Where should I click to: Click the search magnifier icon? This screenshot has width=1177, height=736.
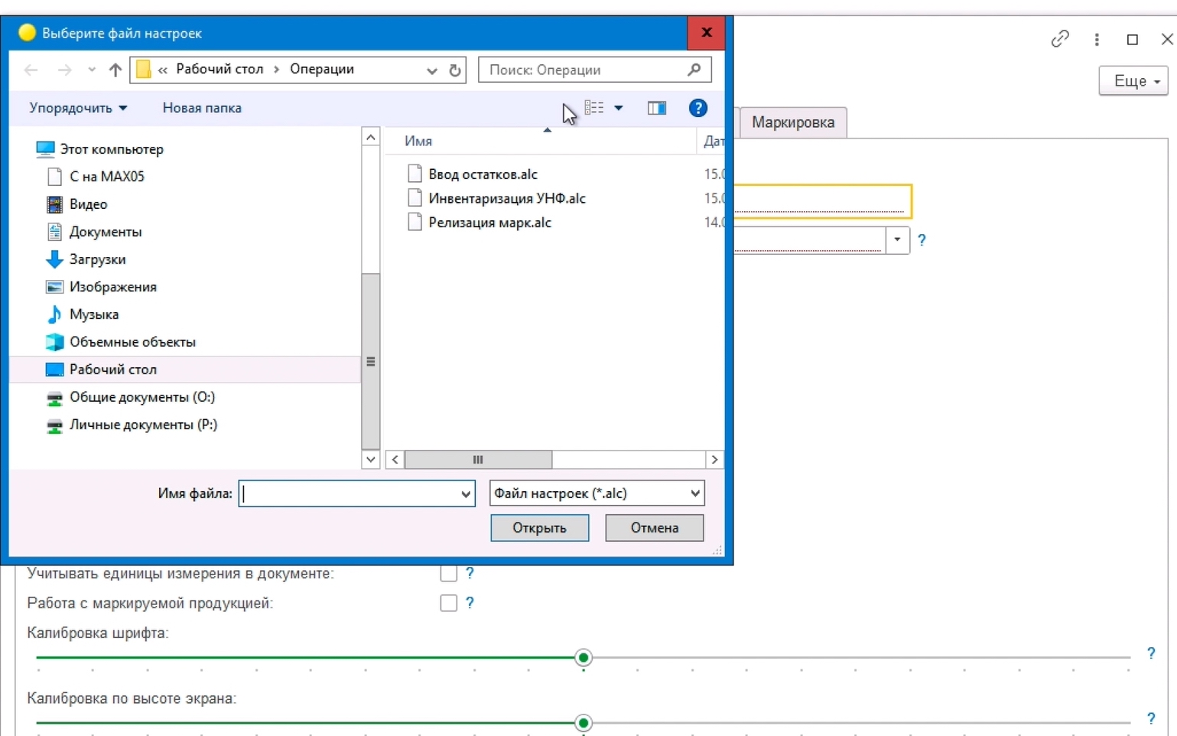[x=694, y=70]
